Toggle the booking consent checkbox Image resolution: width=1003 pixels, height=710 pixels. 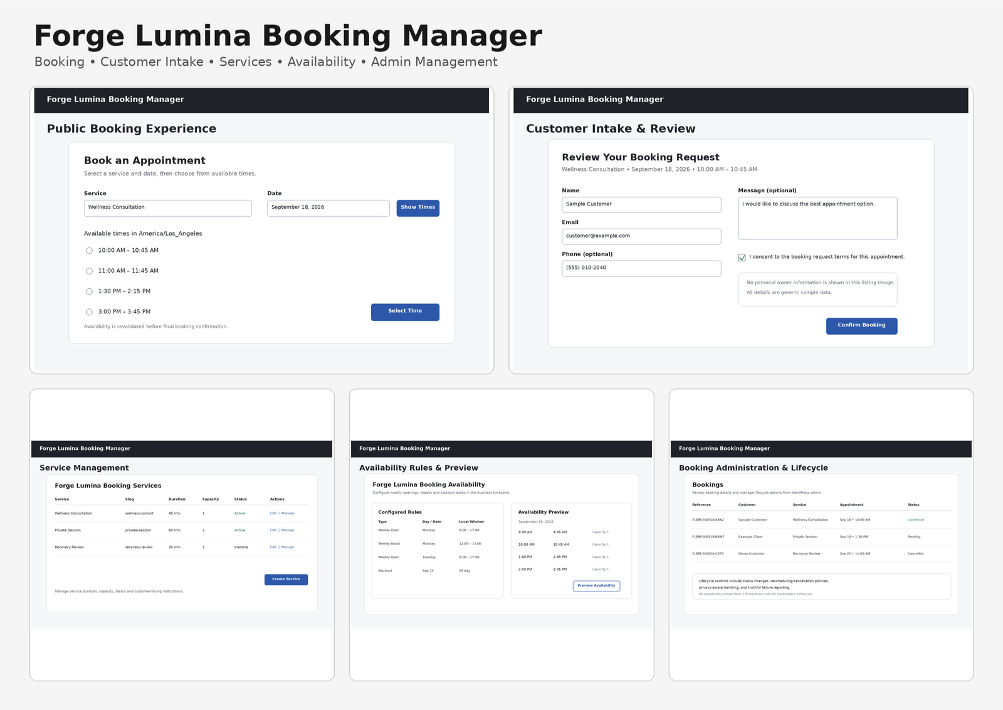(x=742, y=258)
